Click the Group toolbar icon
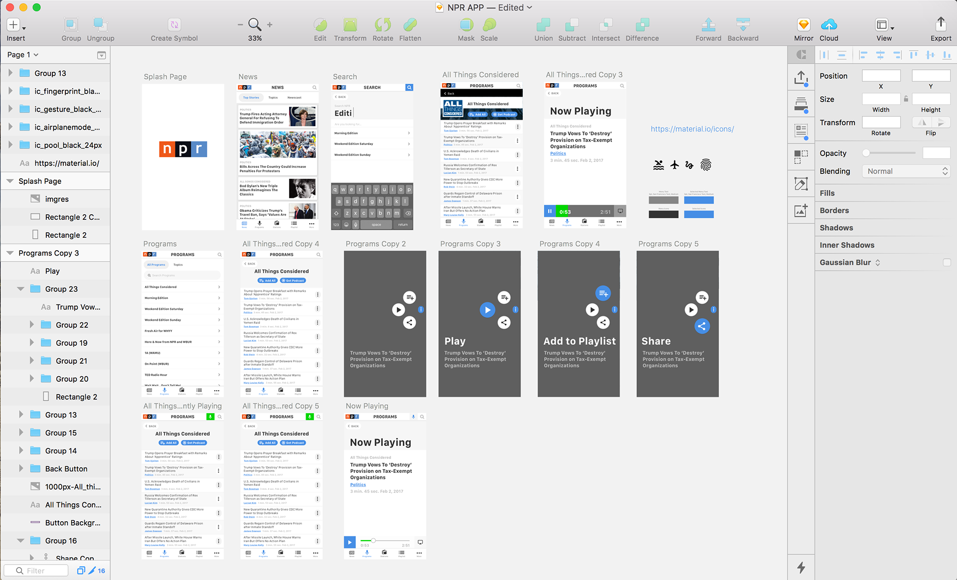This screenshot has height=580, width=957. [71, 25]
